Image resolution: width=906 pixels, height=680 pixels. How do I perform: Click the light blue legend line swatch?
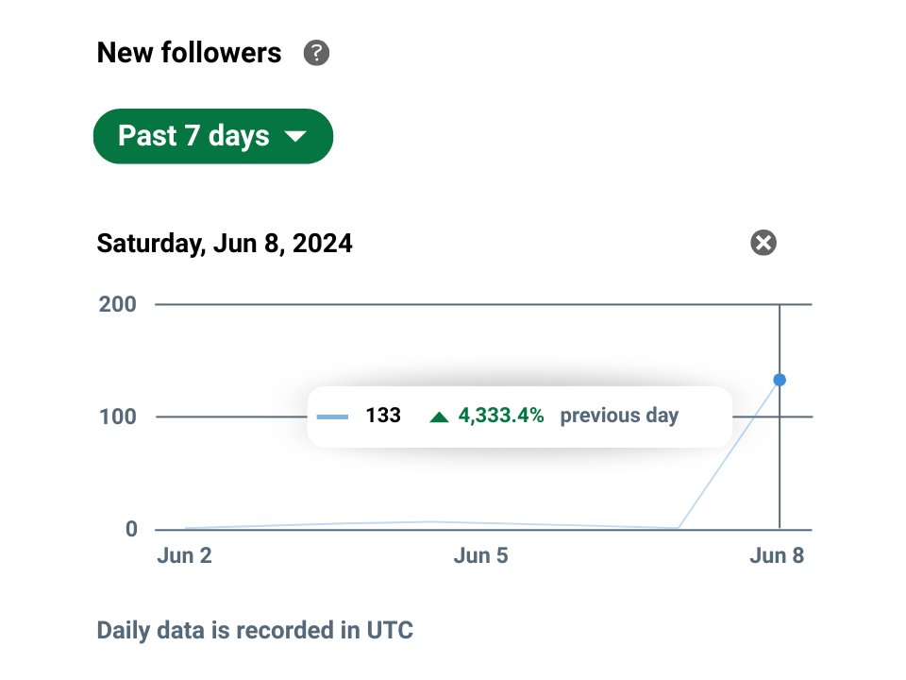coord(332,416)
